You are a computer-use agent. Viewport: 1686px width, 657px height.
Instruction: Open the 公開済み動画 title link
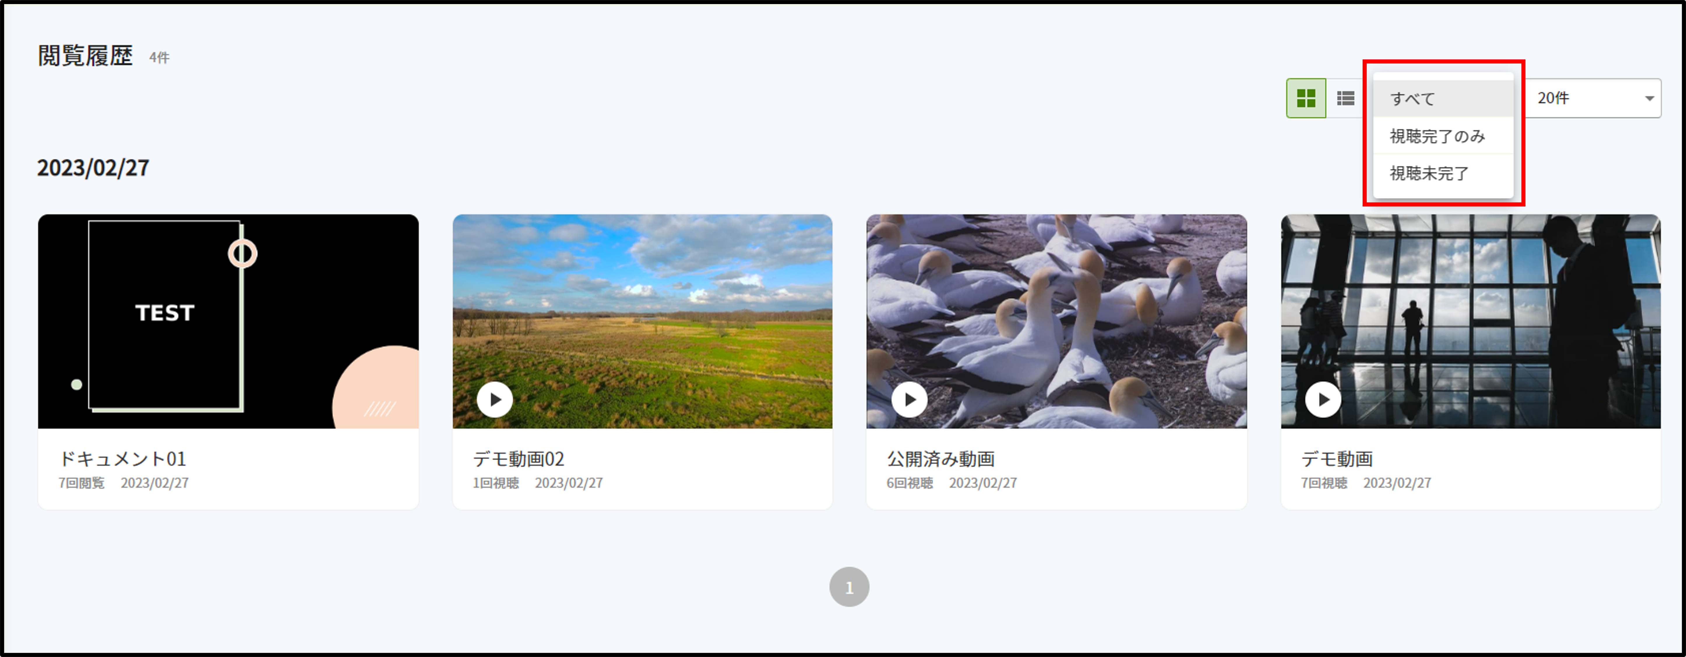point(941,459)
